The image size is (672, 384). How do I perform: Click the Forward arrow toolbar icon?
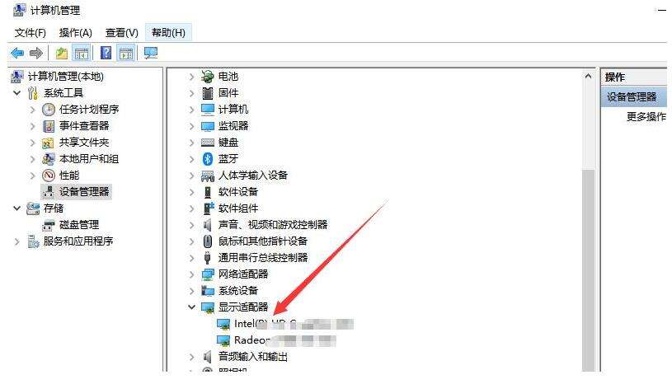pos(36,53)
